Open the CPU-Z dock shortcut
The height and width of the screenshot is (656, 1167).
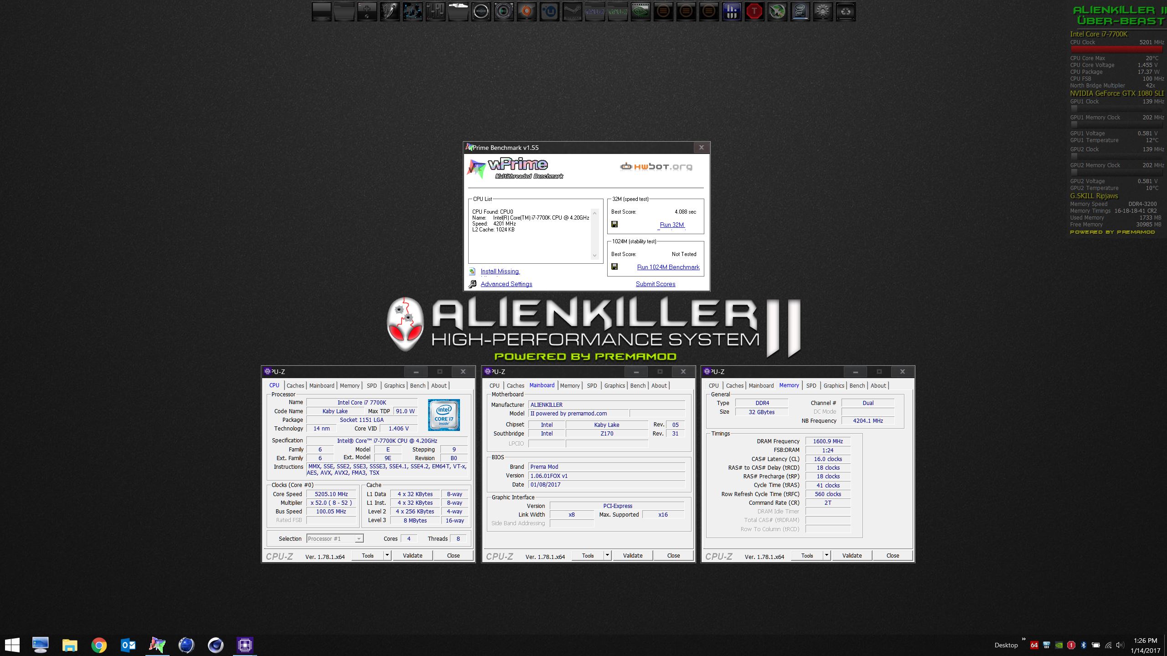click(x=595, y=12)
